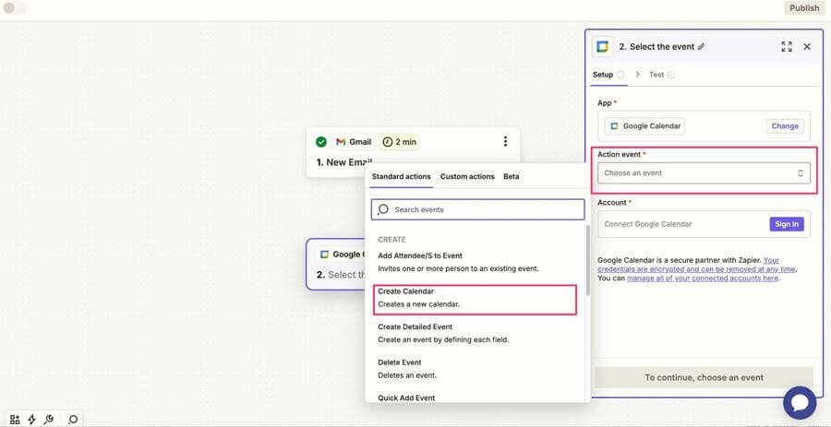Click the apps grid icon in the bottom toolbar
This screenshot has height=427, width=831.
pos(15,420)
